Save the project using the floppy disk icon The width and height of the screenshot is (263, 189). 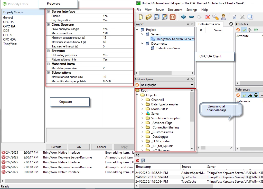tap(157, 17)
